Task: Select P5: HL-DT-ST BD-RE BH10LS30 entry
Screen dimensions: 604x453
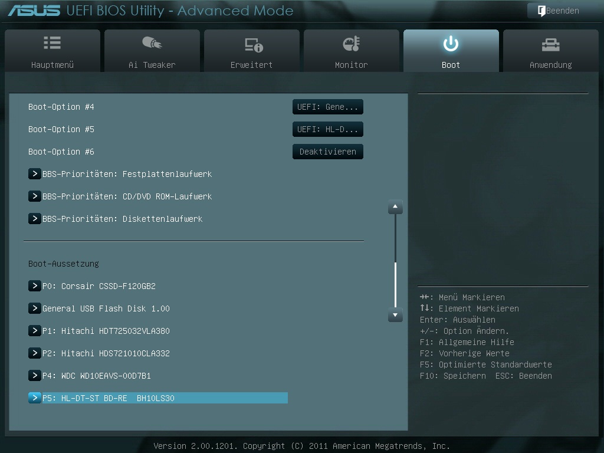Action: pyautogui.click(x=158, y=398)
